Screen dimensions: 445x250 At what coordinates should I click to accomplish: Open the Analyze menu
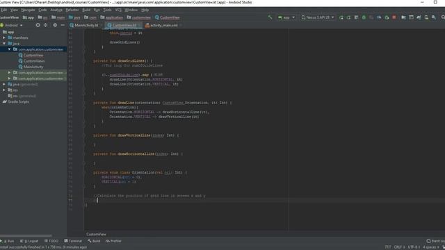pyautogui.click(x=56, y=10)
